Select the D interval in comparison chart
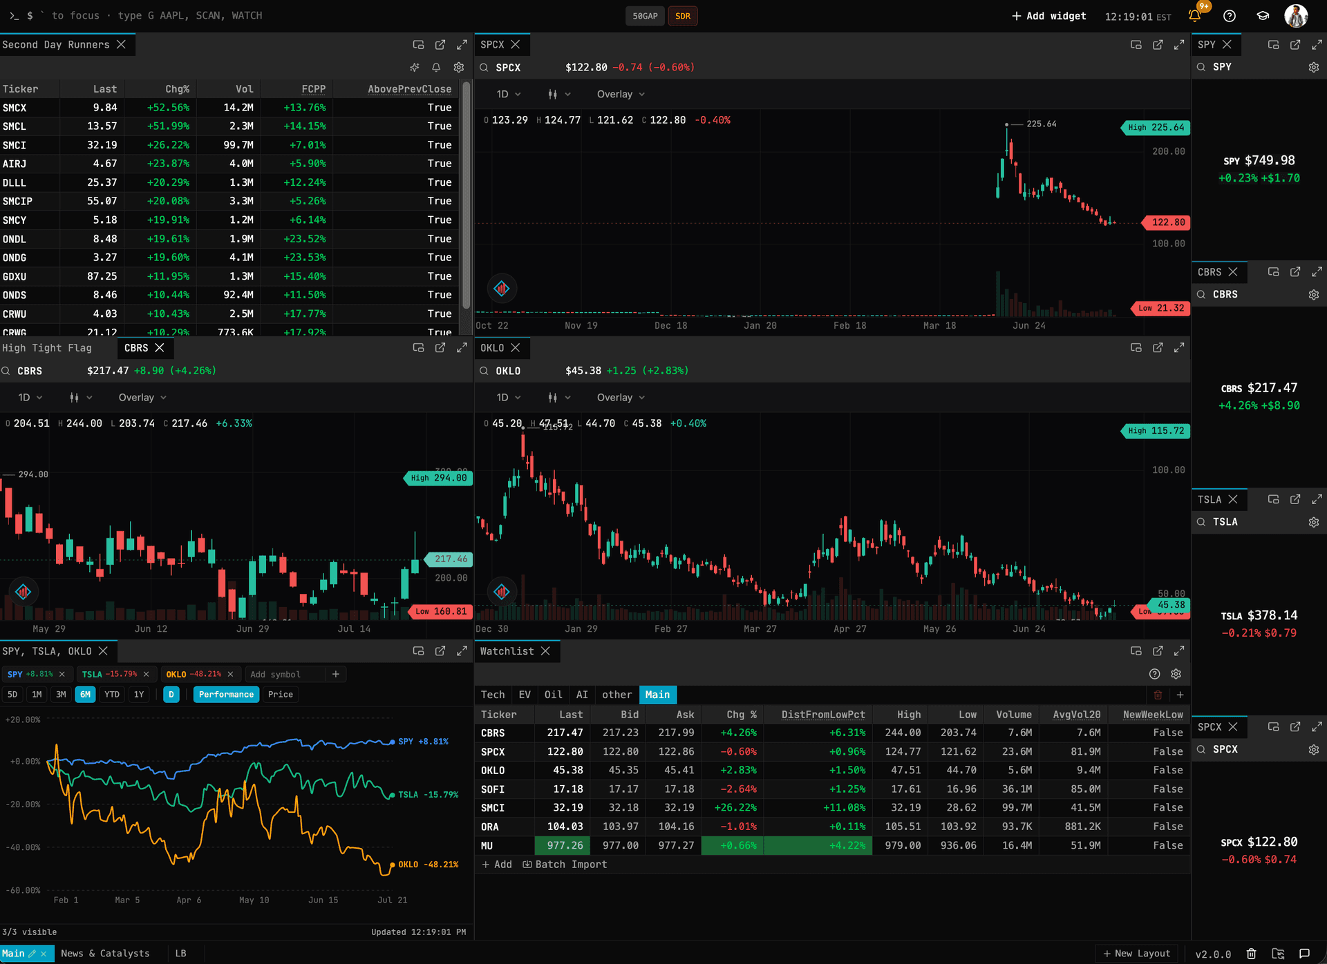1327x964 pixels. pyautogui.click(x=171, y=695)
